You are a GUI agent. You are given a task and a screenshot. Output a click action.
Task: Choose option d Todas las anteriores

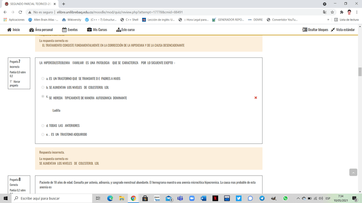pyautogui.click(x=43, y=126)
